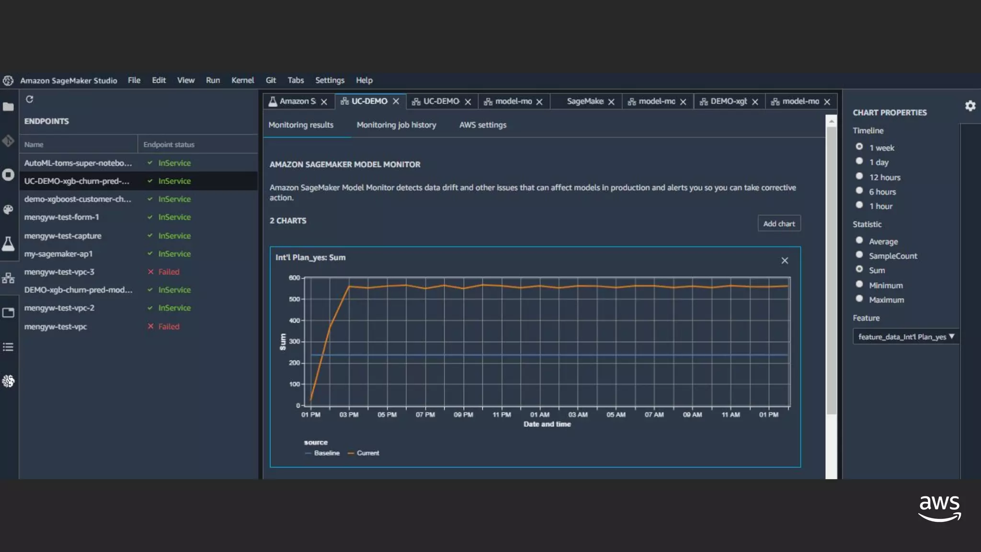Switch to Monitoring job history tab

pyautogui.click(x=396, y=125)
